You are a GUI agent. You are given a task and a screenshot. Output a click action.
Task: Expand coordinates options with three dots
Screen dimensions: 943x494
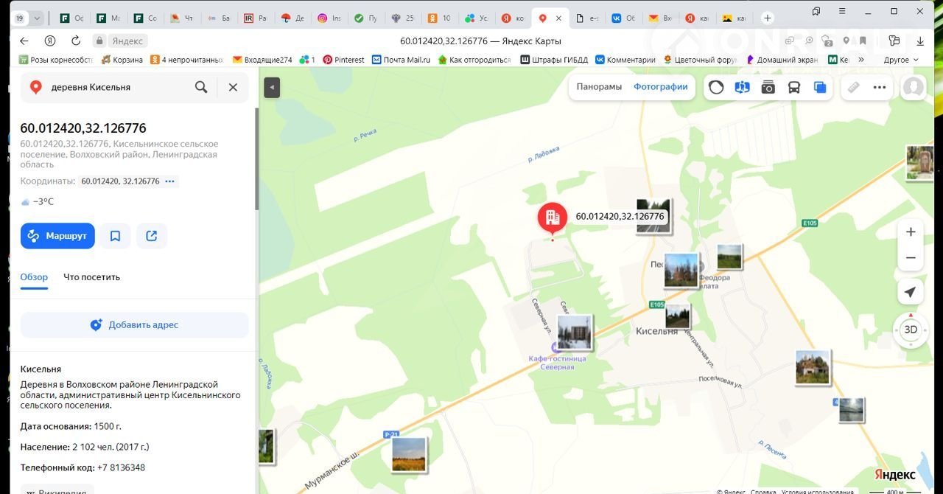tap(170, 181)
